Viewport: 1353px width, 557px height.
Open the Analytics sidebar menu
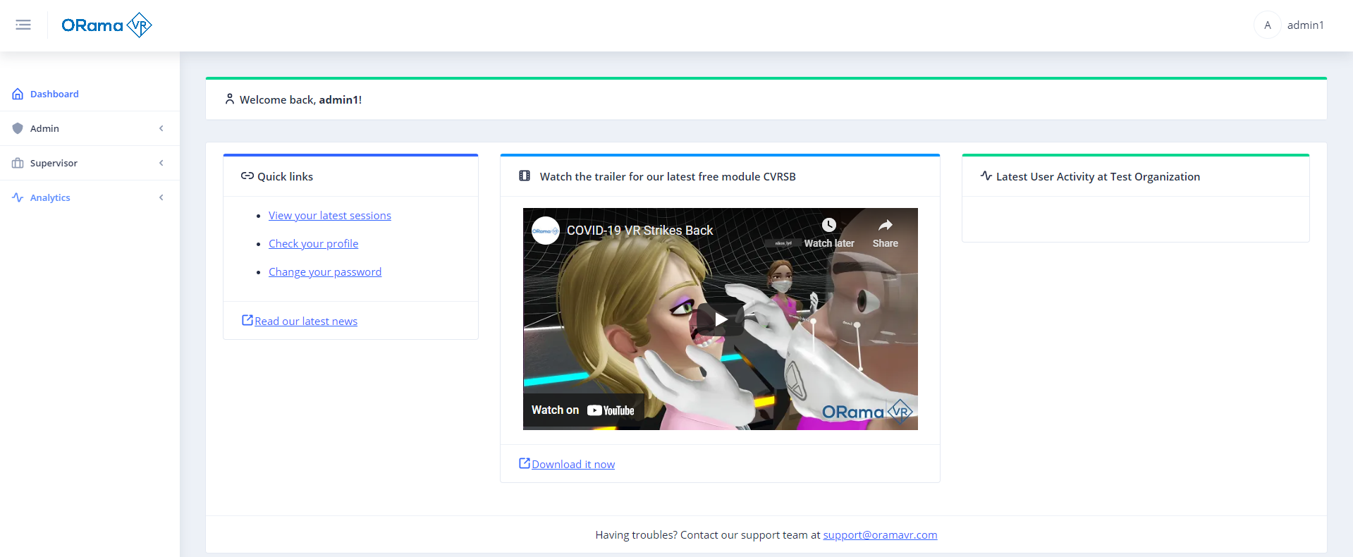[90, 197]
